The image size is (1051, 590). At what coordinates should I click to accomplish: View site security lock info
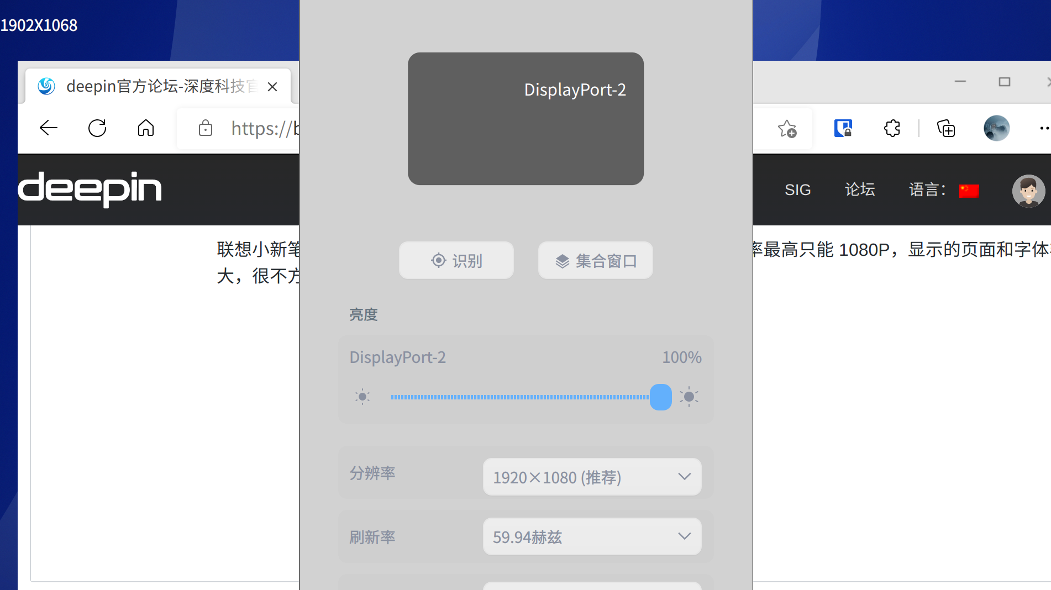[206, 128]
